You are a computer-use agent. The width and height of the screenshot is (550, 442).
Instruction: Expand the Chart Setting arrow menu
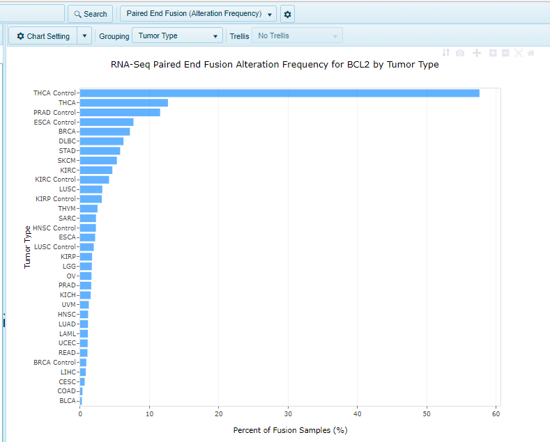tap(84, 36)
